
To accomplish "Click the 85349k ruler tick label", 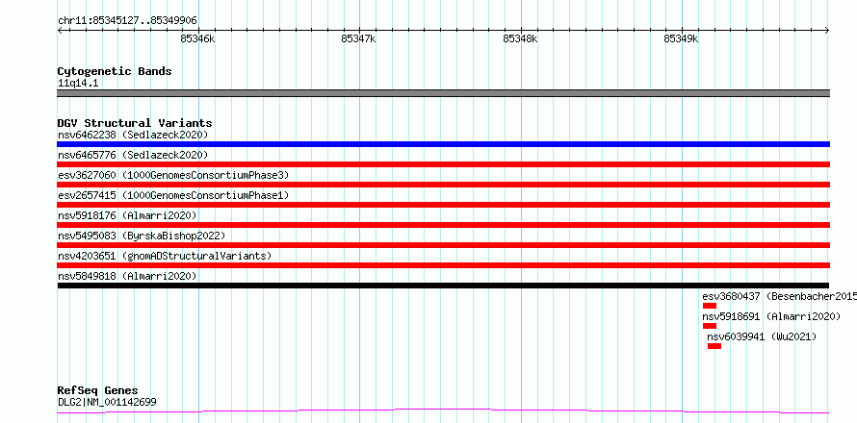I will point(681,38).
